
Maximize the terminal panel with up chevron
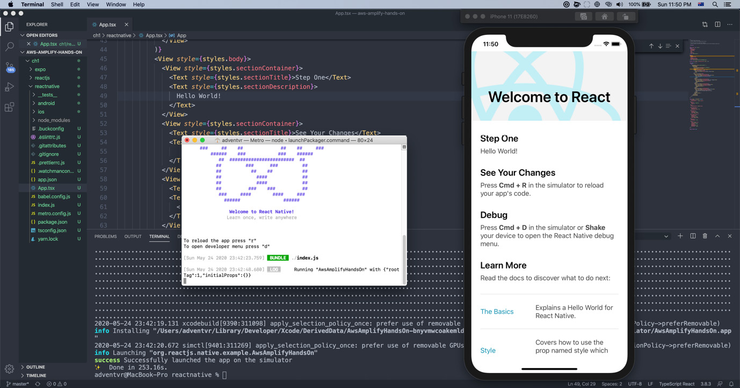click(x=717, y=236)
